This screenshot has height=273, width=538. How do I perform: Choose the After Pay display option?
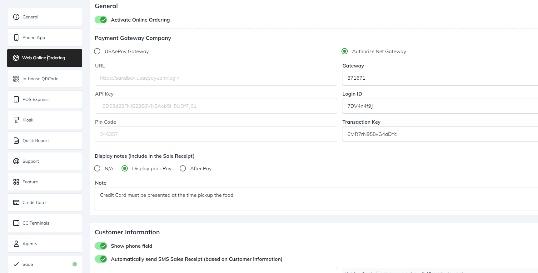tap(183, 168)
